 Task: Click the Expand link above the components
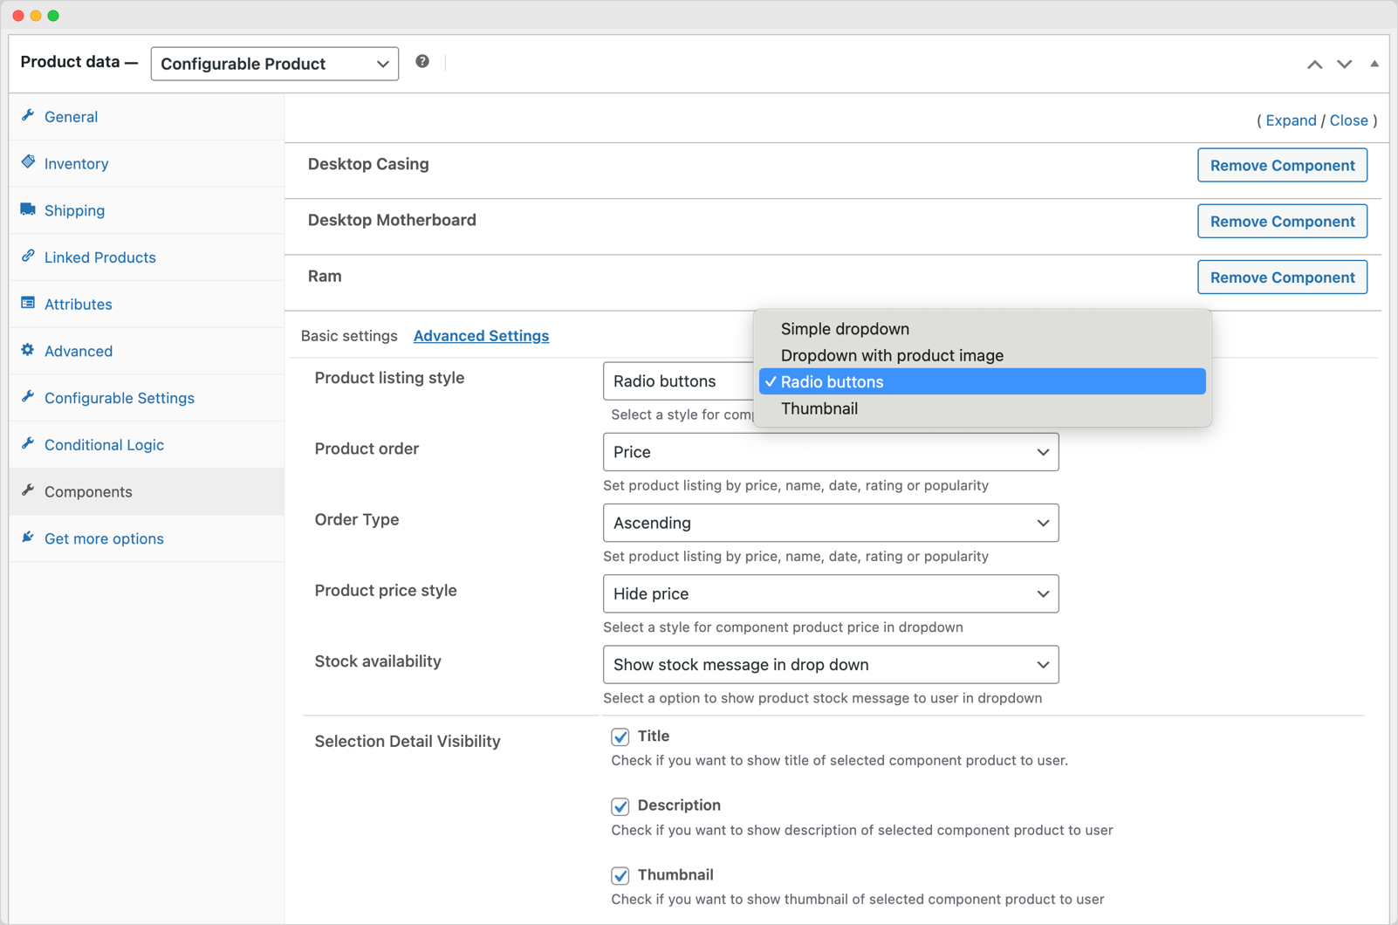point(1291,120)
